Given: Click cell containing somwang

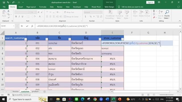Looking at the screenshot, I should (112, 54).
